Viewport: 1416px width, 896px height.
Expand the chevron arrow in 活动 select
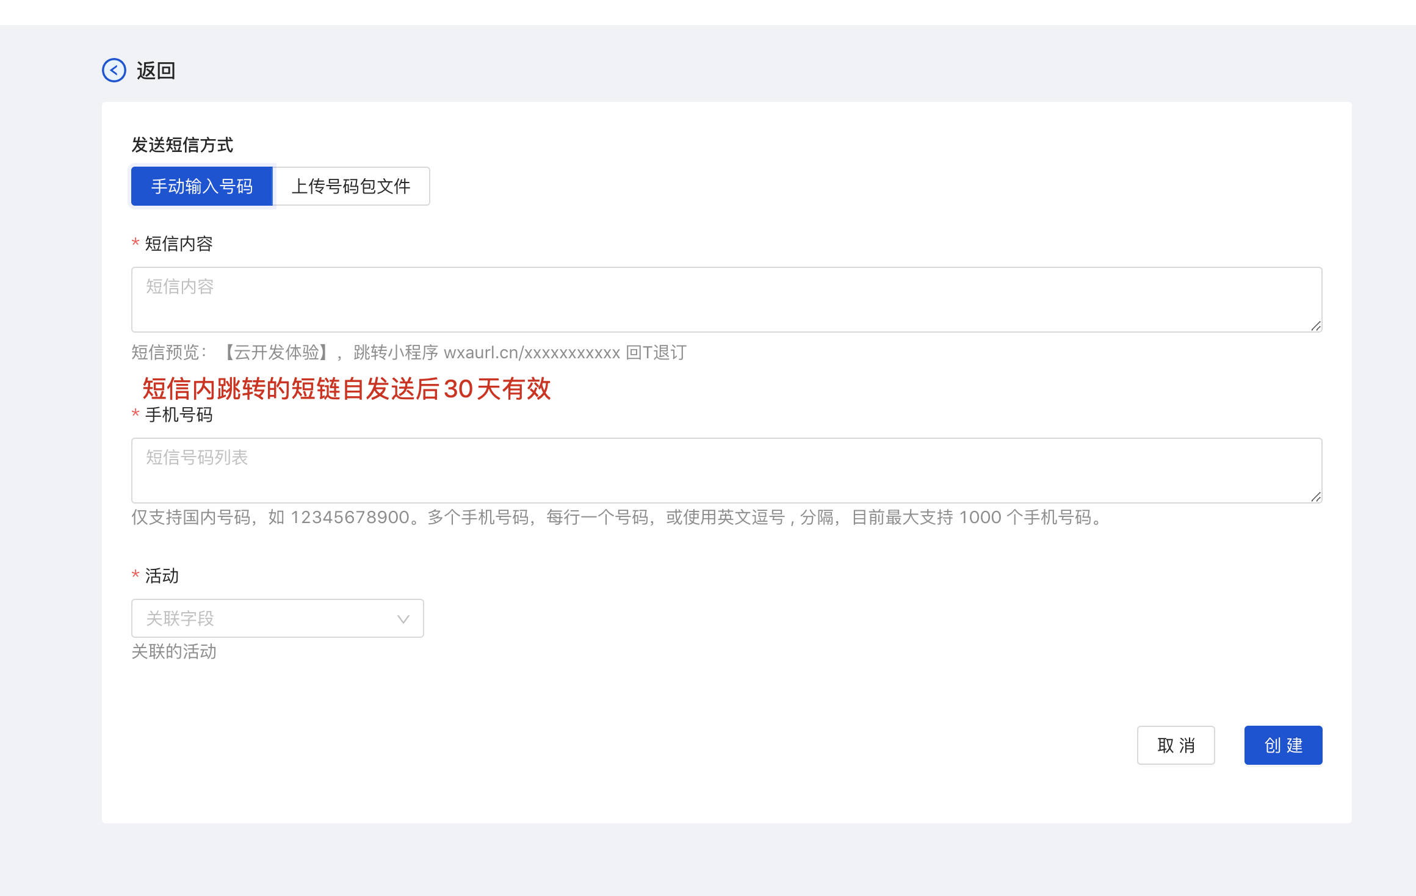tap(403, 619)
